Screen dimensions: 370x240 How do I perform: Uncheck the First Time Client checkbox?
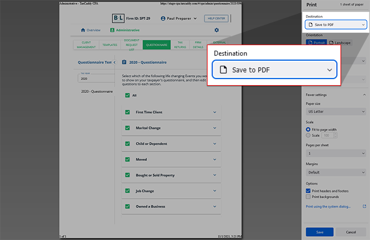[x=127, y=112]
